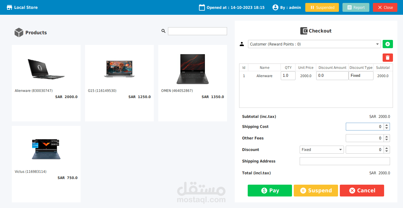Click the calendar icon beside Opened at
The width and height of the screenshot is (403, 208).
pyautogui.click(x=202, y=7)
